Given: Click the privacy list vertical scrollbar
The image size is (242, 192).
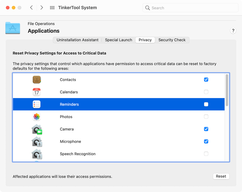Looking at the screenshot, I should click(227, 90).
